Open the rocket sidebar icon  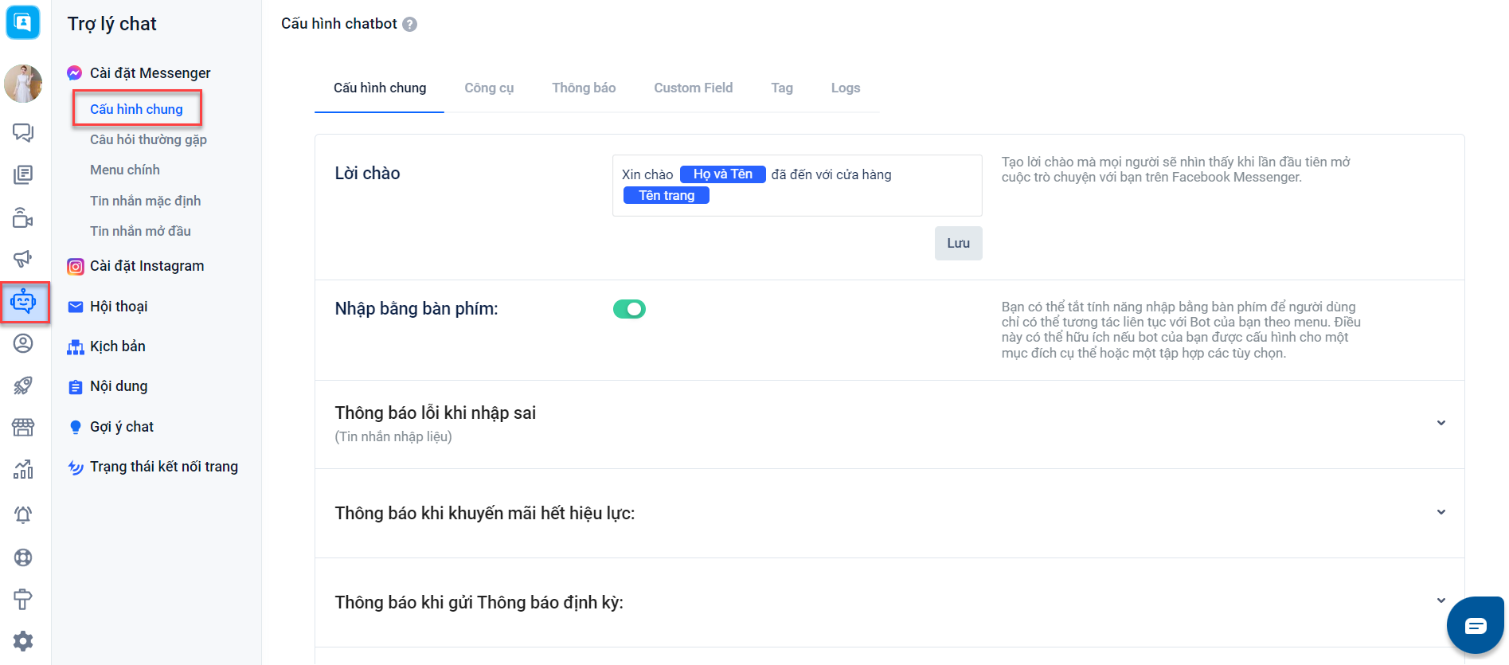tap(23, 385)
